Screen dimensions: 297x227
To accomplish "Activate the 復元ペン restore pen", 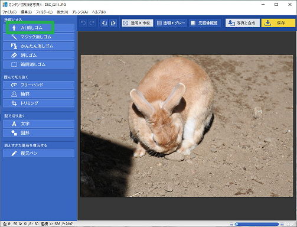I will point(38,153).
